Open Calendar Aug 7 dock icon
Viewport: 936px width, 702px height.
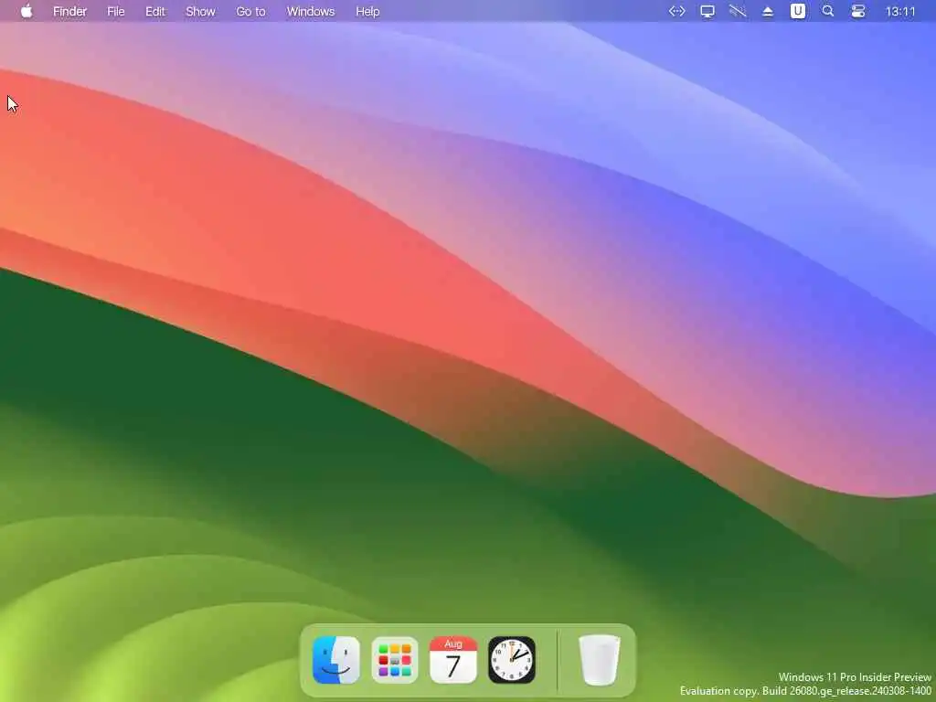(x=453, y=660)
